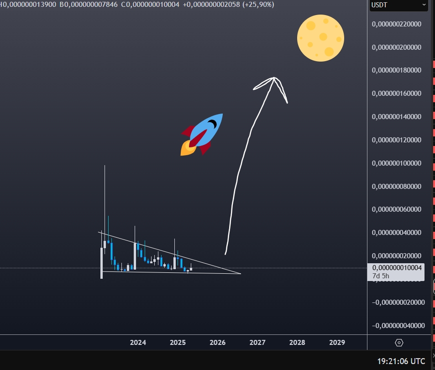This screenshot has width=435, height=370.
Task: Click the C0,000000010004 close value
Action: coord(150,5)
